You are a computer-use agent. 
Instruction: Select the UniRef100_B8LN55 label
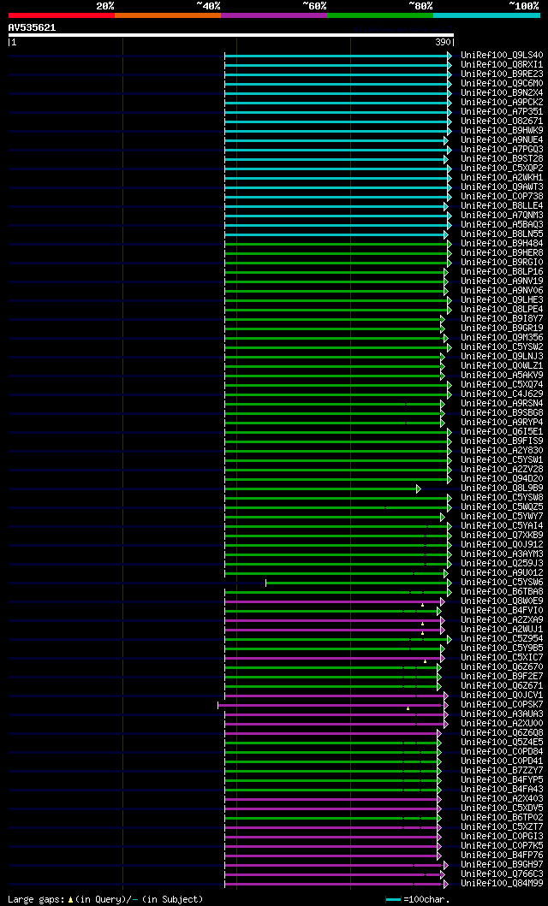(x=503, y=234)
